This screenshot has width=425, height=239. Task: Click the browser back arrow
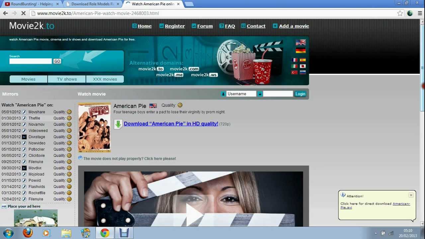5,13
